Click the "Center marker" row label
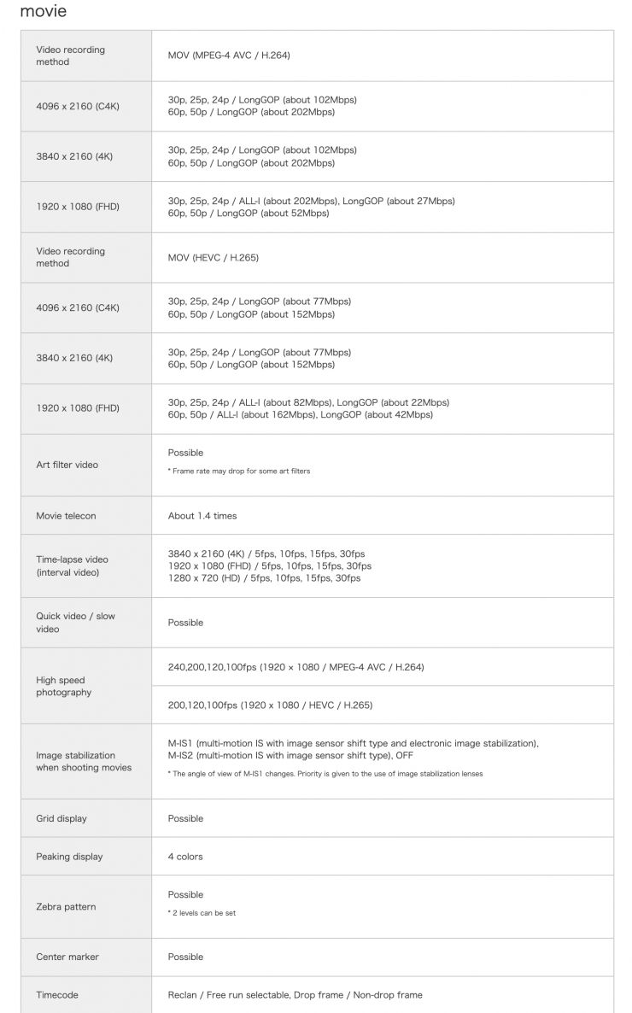632x1013 pixels. [x=67, y=957]
